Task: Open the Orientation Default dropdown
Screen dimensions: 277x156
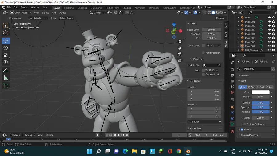Action: (x=38, y=18)
